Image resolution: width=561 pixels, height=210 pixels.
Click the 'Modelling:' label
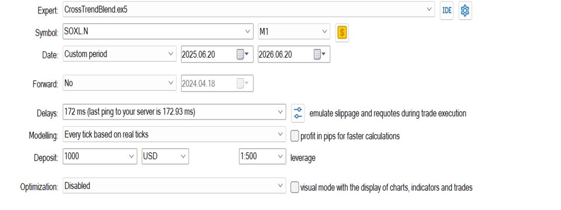pos(43,136)
